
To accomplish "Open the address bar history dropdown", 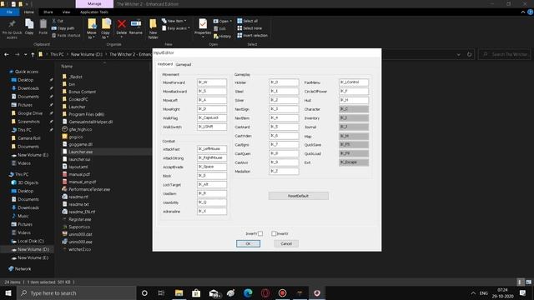I will point(458,54).
